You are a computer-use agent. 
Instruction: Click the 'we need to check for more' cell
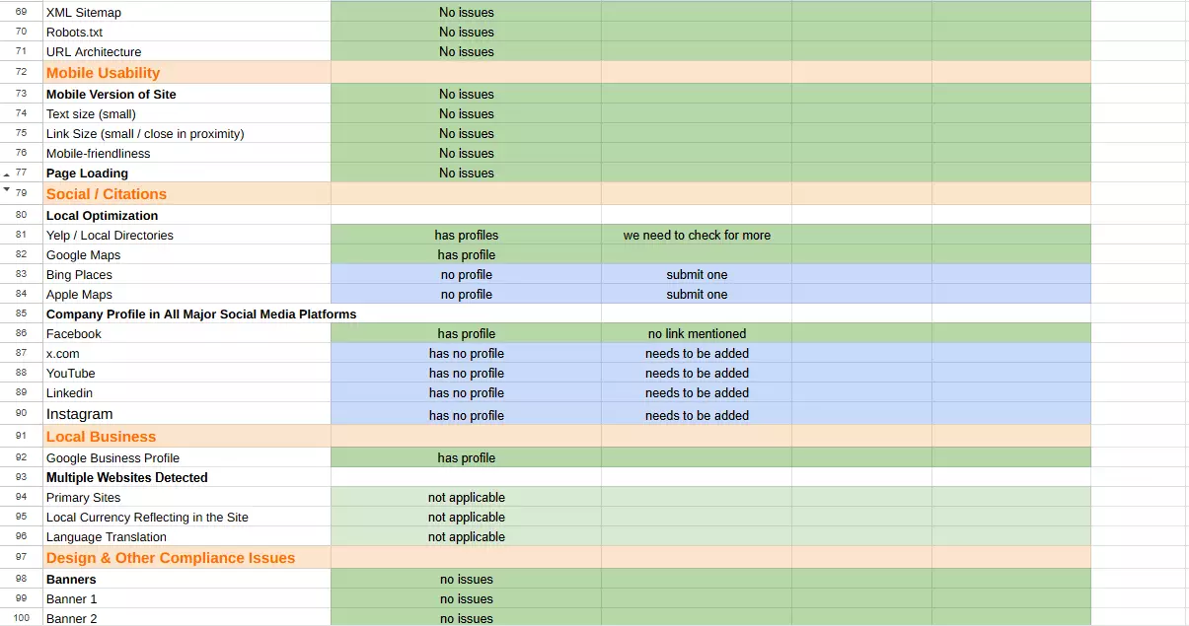[697, 236]
